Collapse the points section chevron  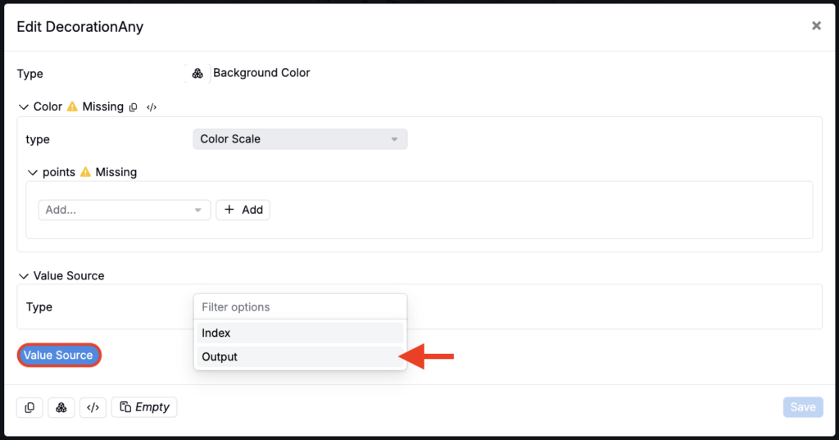[33, 173]
